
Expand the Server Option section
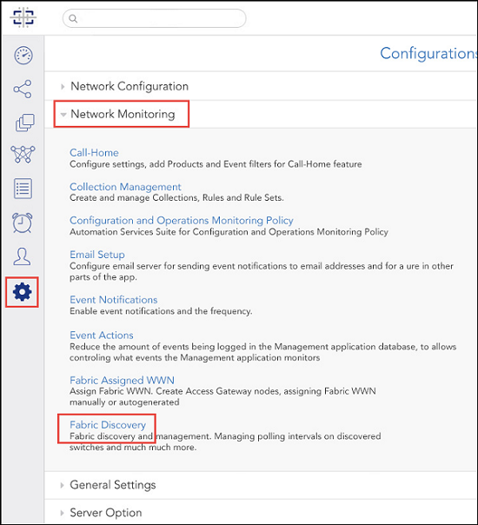pyautogui.click(x=105, y=513)
